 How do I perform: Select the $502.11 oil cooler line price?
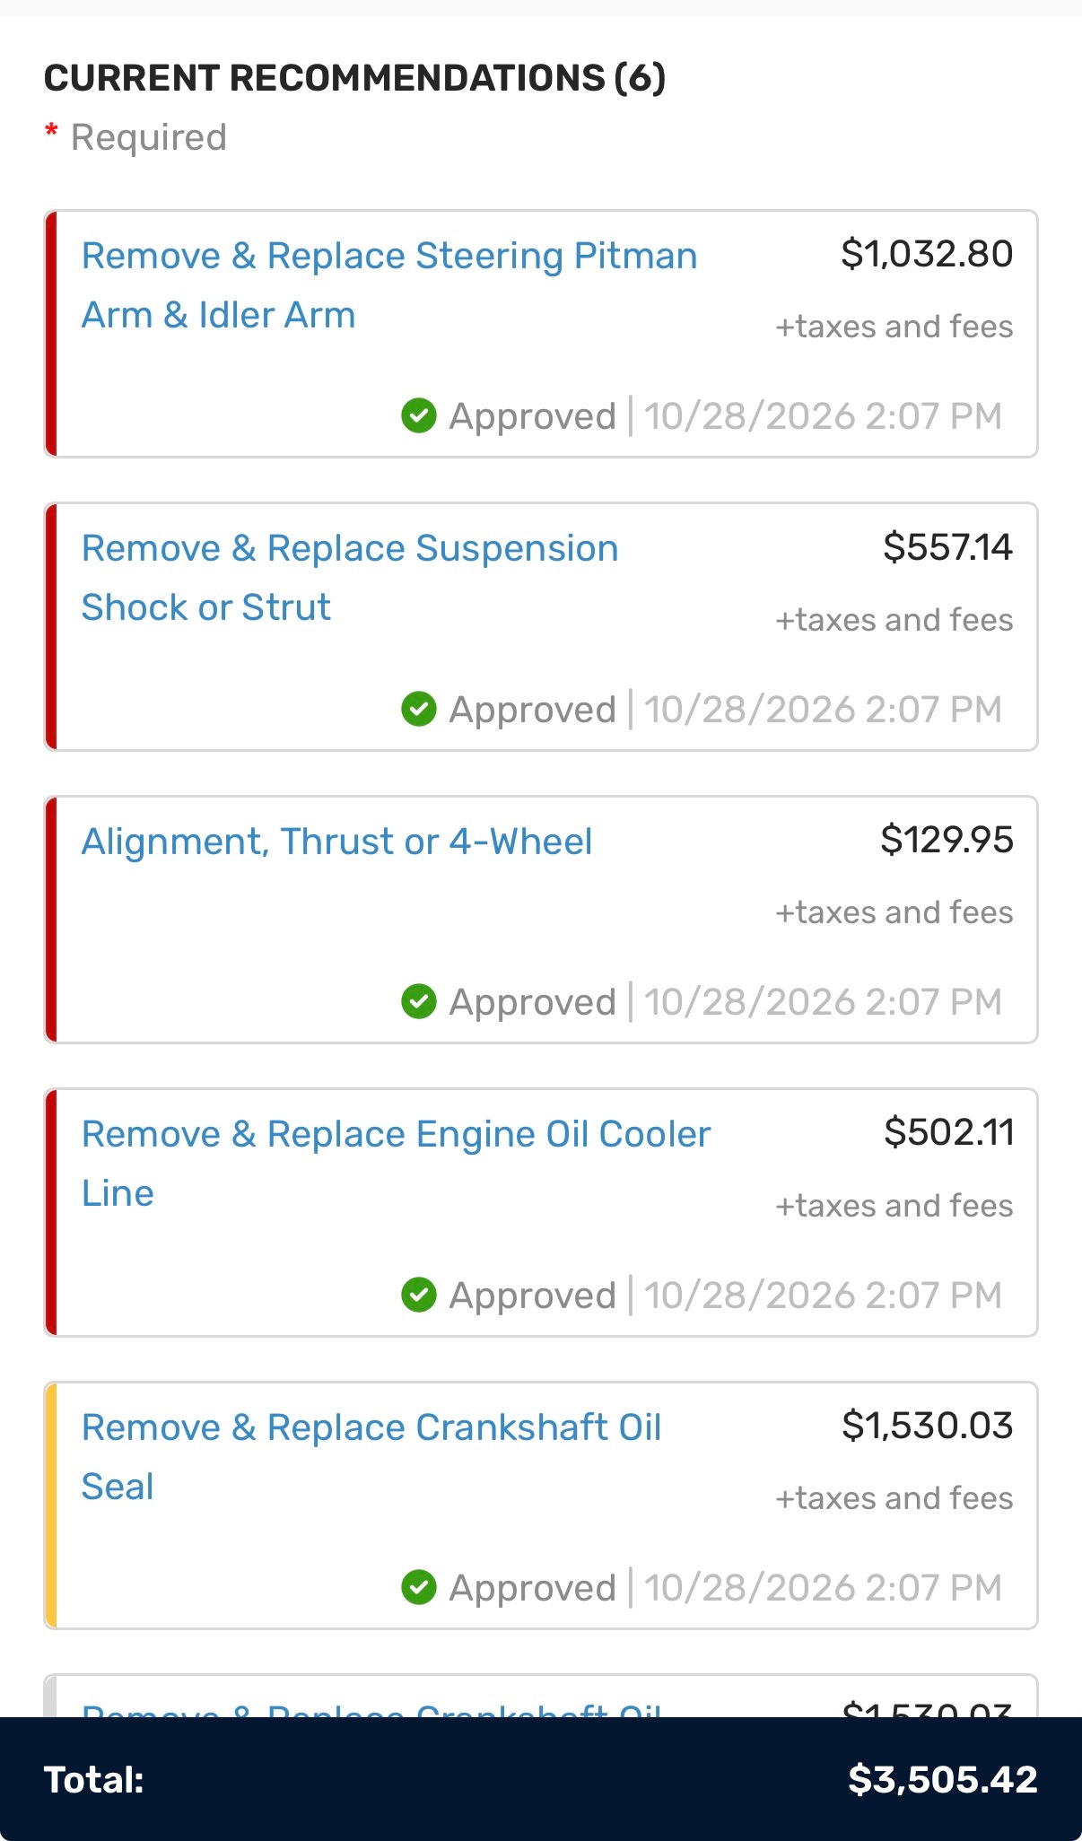coord(948,1132)
